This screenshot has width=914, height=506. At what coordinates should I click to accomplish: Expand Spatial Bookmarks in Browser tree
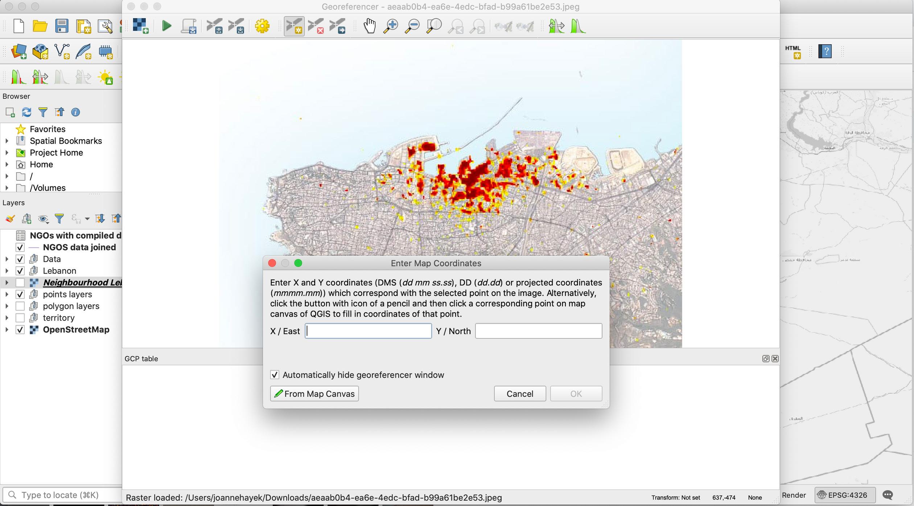point(7,141)
